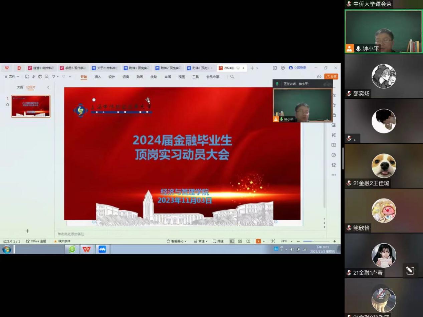Click 立即登录 login link
The width and height of the screenshot is (423, 317).
(297, 68)
